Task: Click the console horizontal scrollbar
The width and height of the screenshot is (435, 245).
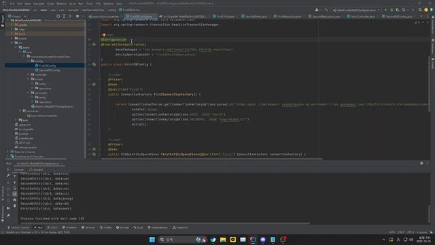Action: (x=165, y=223)
